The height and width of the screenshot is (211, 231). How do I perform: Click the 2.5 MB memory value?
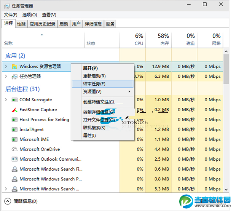coord(162,159)
